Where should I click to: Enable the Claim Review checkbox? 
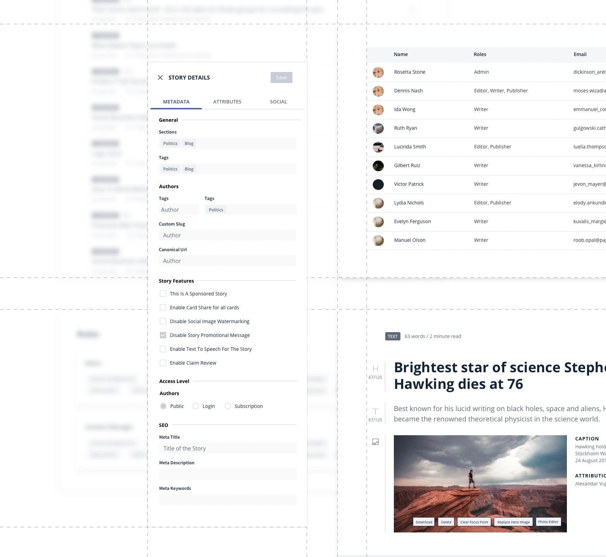coord(163,363)
